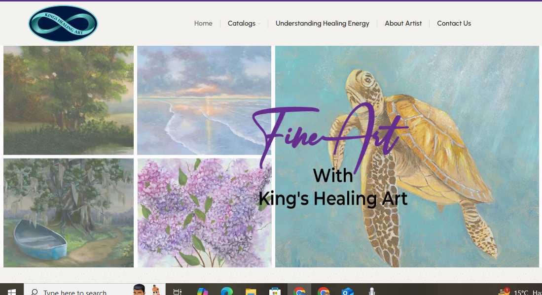The height and width of the screenshot is (295, 542).
Task: Go to Understanding Healing Energy page
Action: pyautogui.click(x=322, y=23)
